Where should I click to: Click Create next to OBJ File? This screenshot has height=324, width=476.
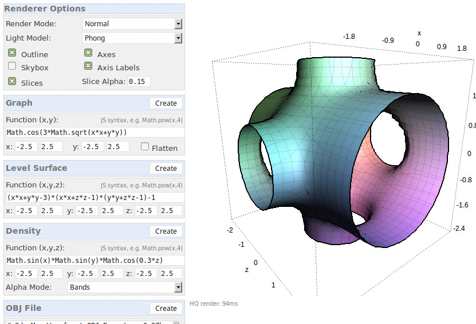166,309
